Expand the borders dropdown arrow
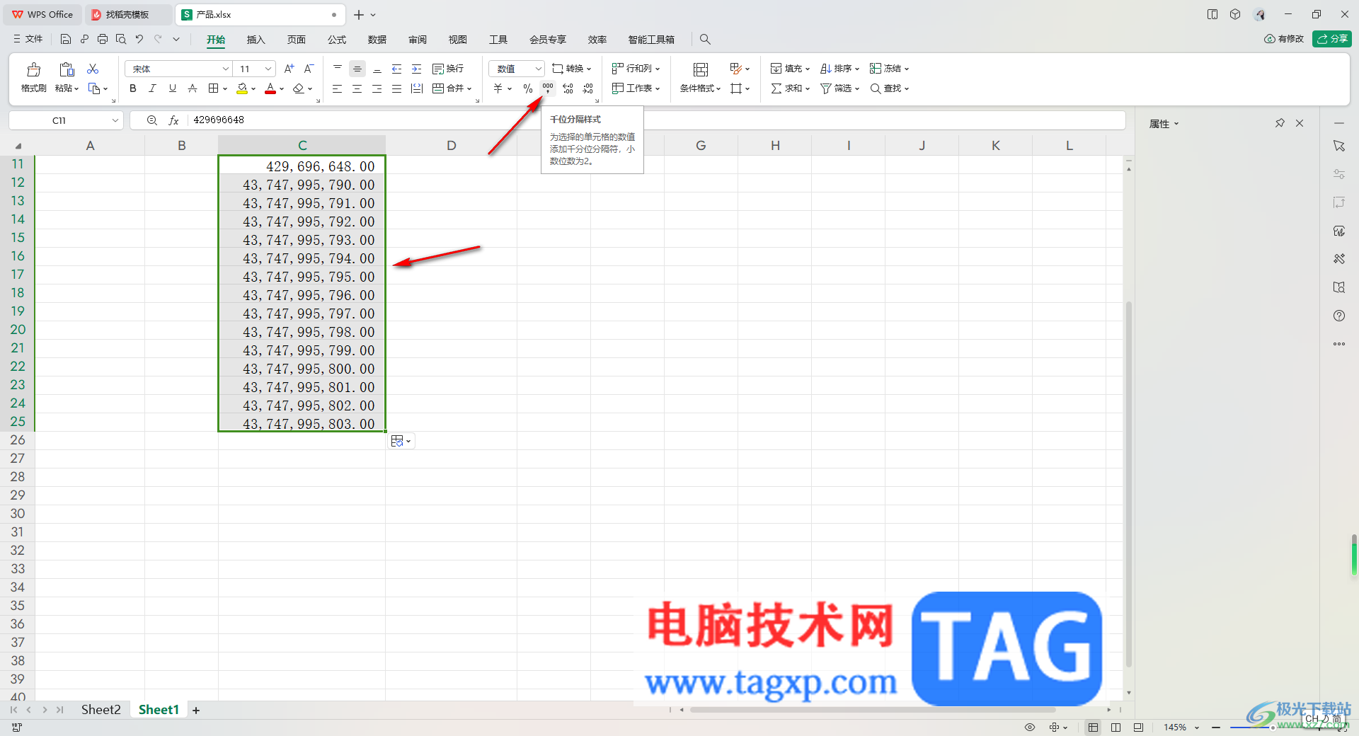 (x=225, y=89)
